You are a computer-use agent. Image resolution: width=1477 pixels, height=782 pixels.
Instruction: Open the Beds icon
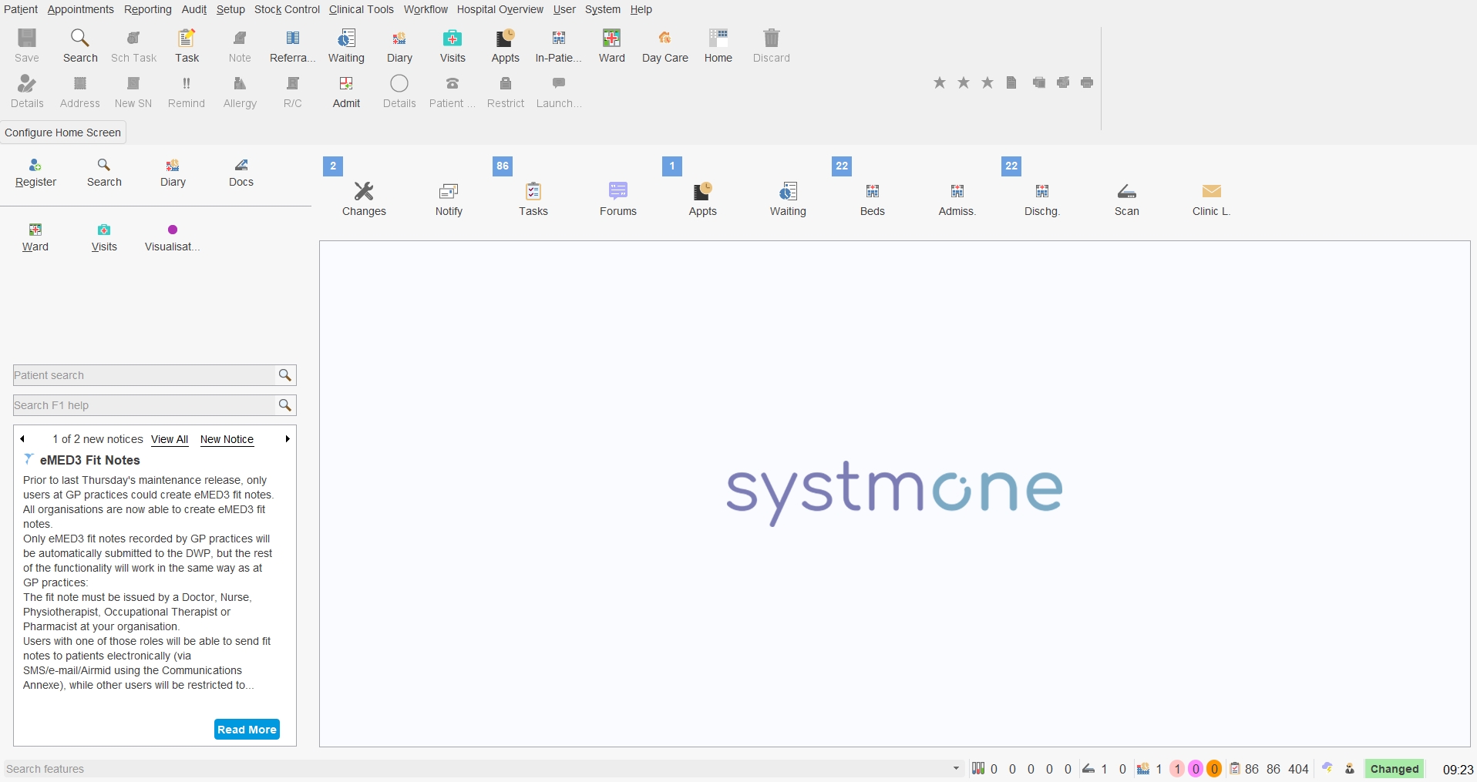[x=873, y=199]
